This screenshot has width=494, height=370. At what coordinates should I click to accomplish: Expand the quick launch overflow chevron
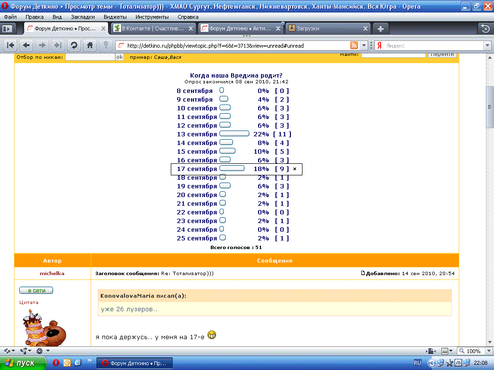coord(89,360)
